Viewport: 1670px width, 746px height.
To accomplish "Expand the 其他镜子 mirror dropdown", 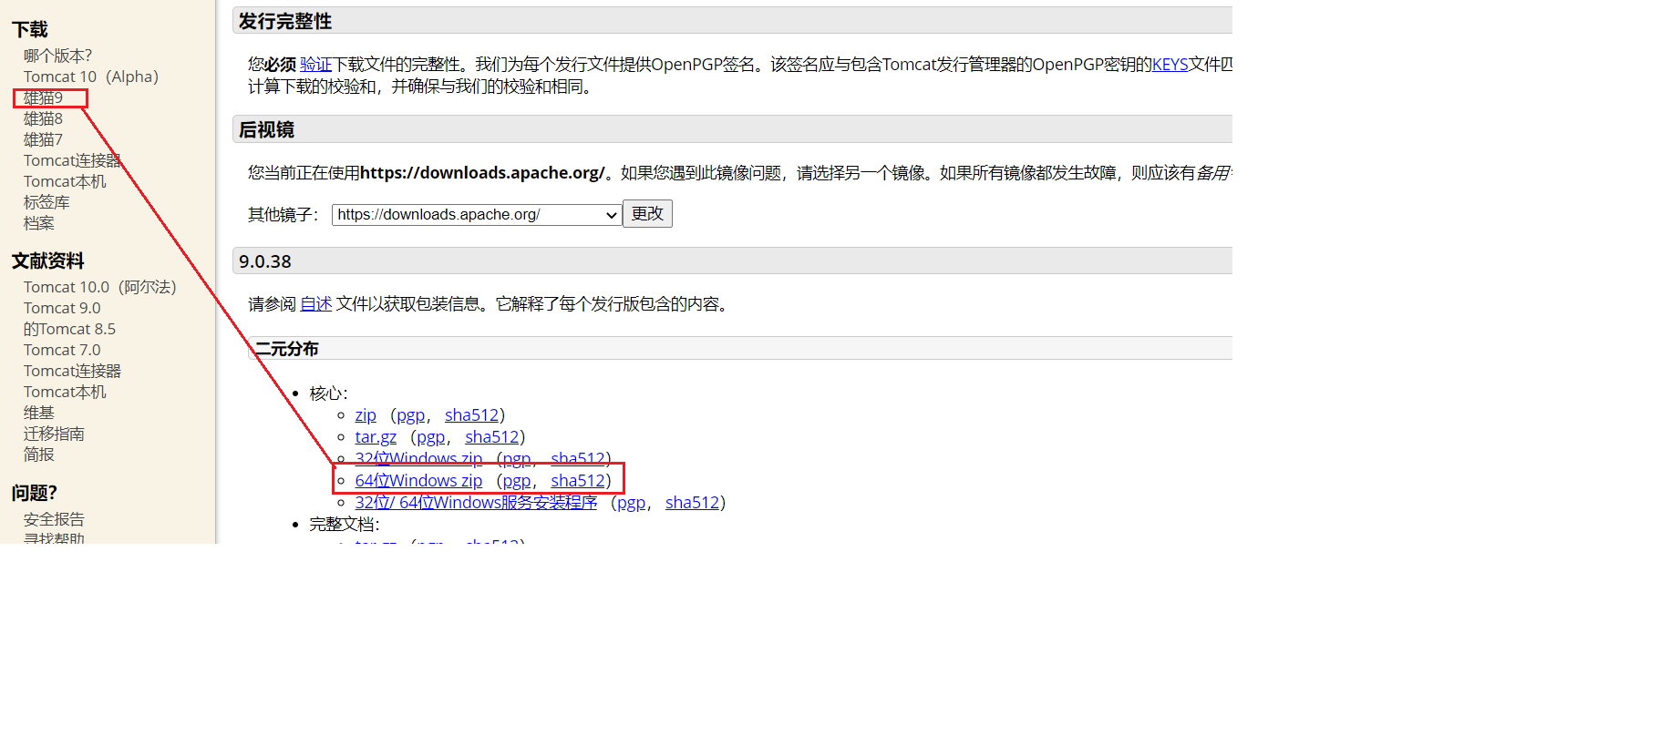I will [477, 215].
